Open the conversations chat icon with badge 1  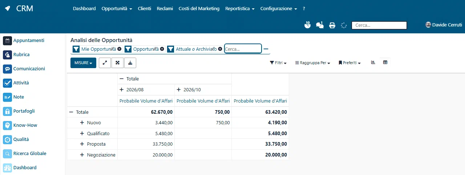point(320,25)
